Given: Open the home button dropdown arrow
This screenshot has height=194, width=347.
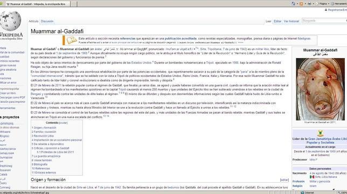Looking at the screenshot, I should [x=297, y=4].
